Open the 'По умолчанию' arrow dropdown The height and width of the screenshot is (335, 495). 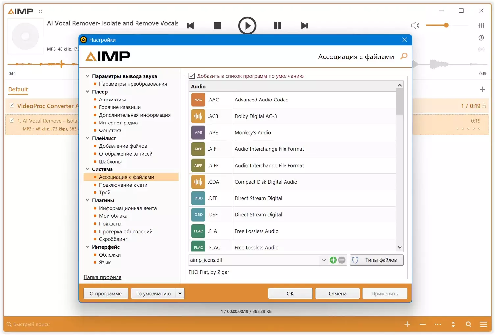[x=180, y=293]
